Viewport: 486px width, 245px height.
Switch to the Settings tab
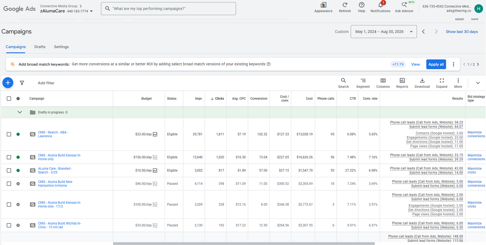point(61,47)
